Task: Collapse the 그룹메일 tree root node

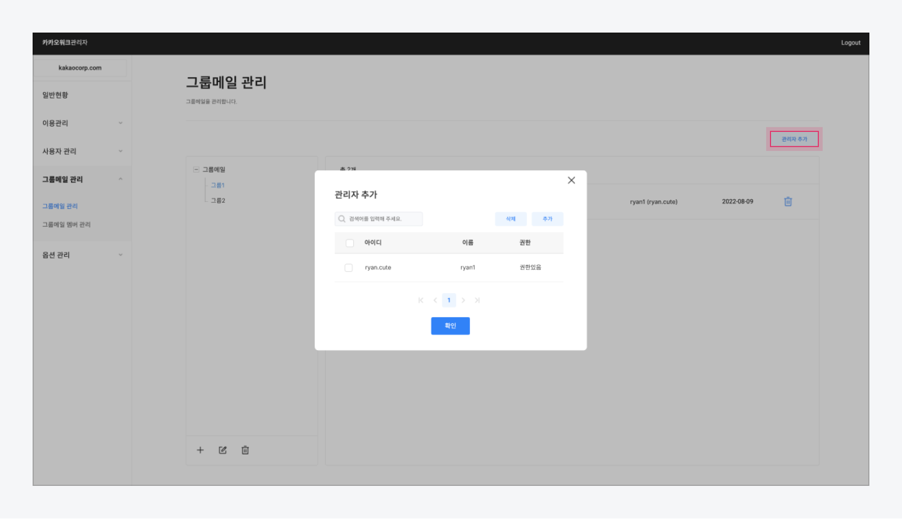Action: click(x=196, y=169)
